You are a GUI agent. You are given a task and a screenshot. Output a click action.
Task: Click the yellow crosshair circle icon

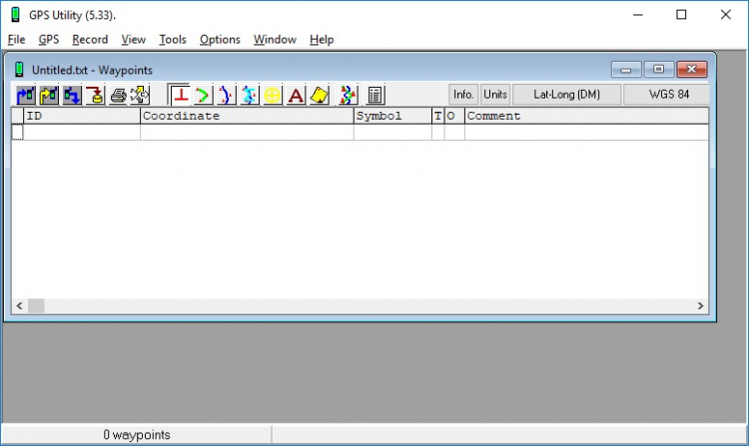[273, 95]
